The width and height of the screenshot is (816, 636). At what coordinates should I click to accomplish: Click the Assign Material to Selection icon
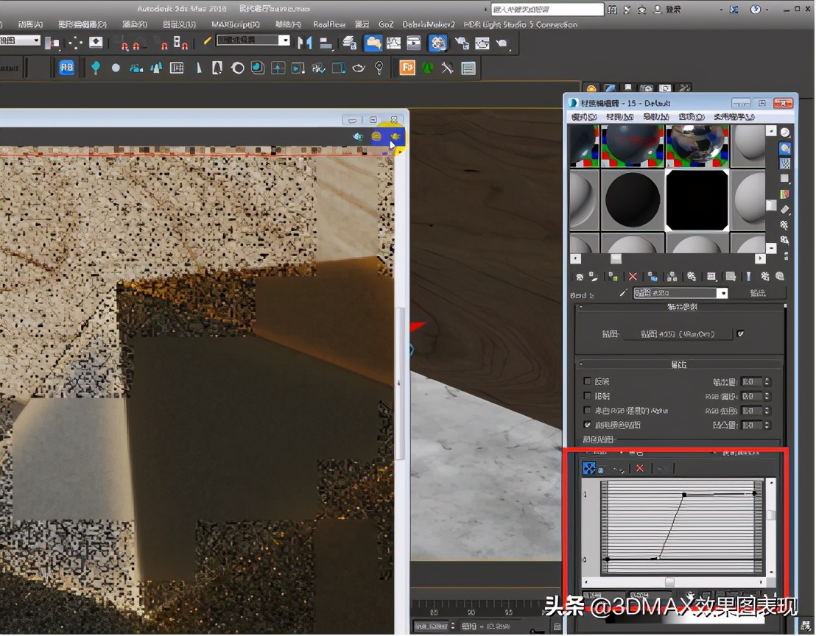614,278
